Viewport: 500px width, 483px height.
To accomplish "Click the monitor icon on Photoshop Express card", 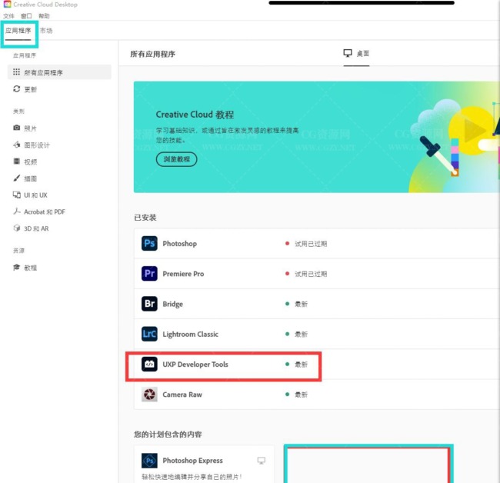I will pos(262,461).
